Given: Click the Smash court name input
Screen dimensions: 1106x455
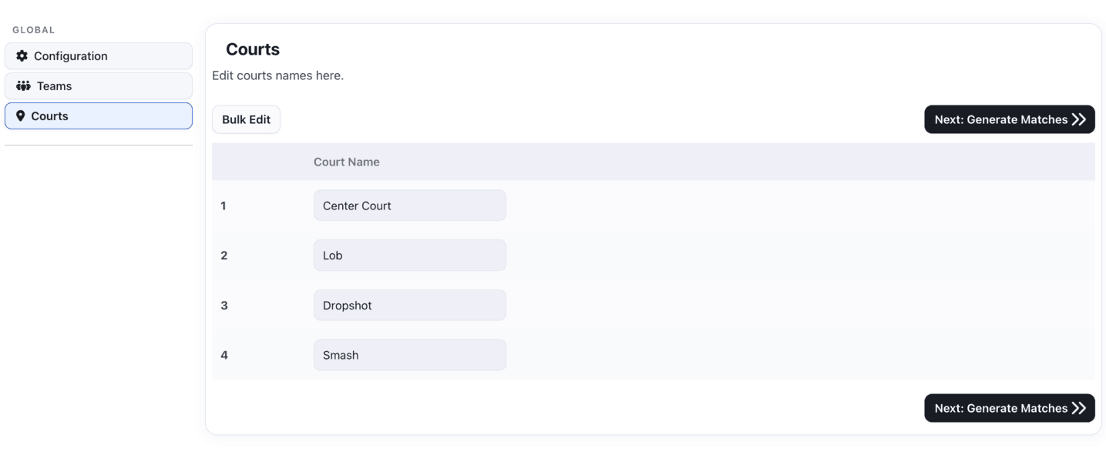Looking at the screenshot, I should (409, 355).
